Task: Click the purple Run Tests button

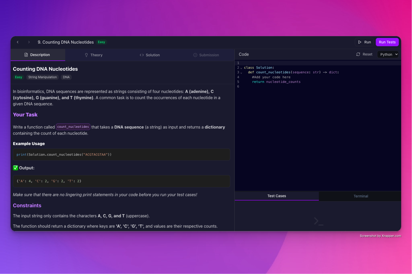Action: 387,42
